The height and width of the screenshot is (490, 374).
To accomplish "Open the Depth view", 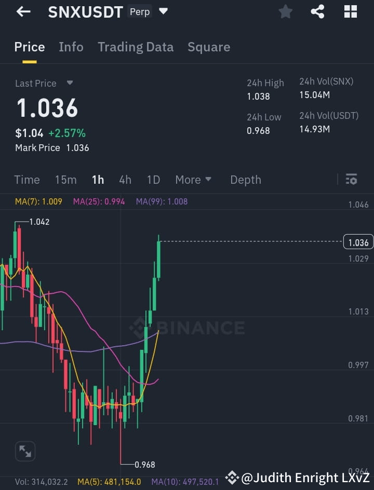I will (245, 180).
